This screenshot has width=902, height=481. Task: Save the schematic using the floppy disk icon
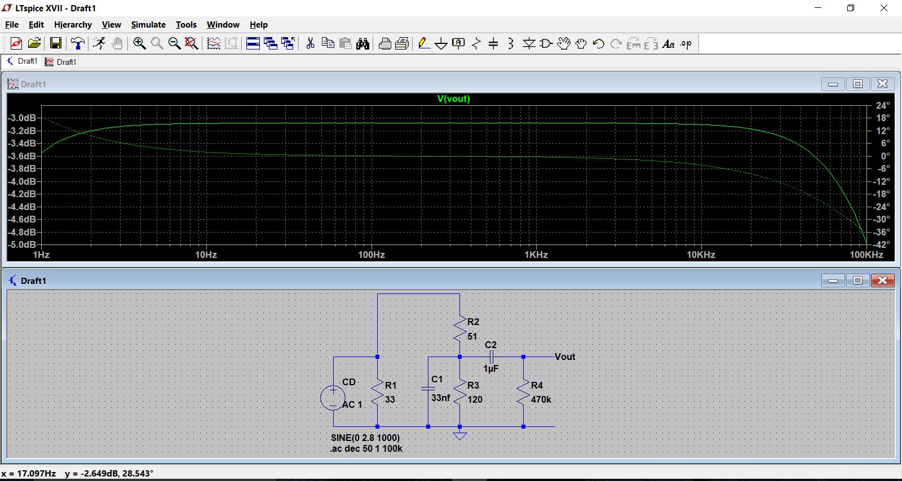point(56,43)
